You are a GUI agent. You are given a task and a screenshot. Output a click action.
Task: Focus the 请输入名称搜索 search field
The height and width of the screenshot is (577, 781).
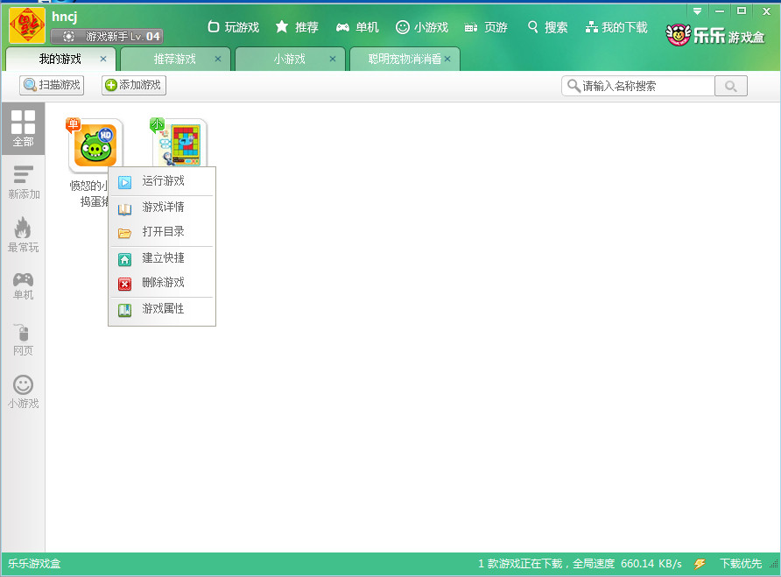click(x=638, y=86)
